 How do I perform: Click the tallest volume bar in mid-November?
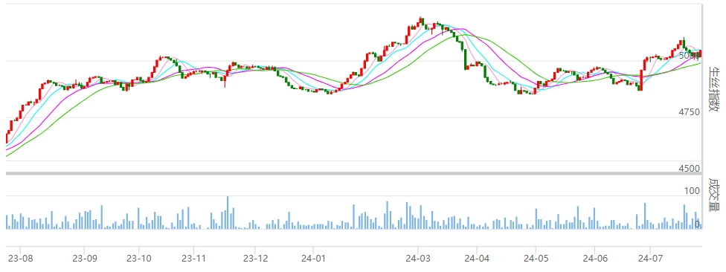click(228, 213)
